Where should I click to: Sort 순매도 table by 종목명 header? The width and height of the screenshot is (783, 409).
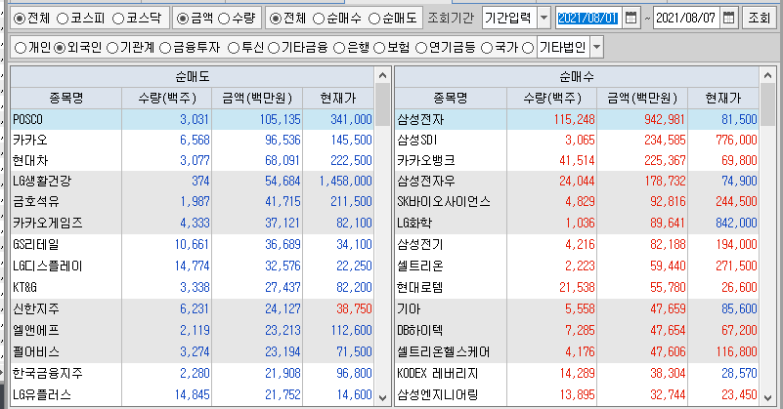pos(66,99)
